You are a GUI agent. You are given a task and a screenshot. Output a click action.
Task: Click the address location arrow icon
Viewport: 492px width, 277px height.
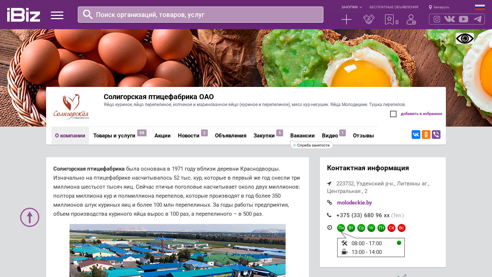point(329,184)
